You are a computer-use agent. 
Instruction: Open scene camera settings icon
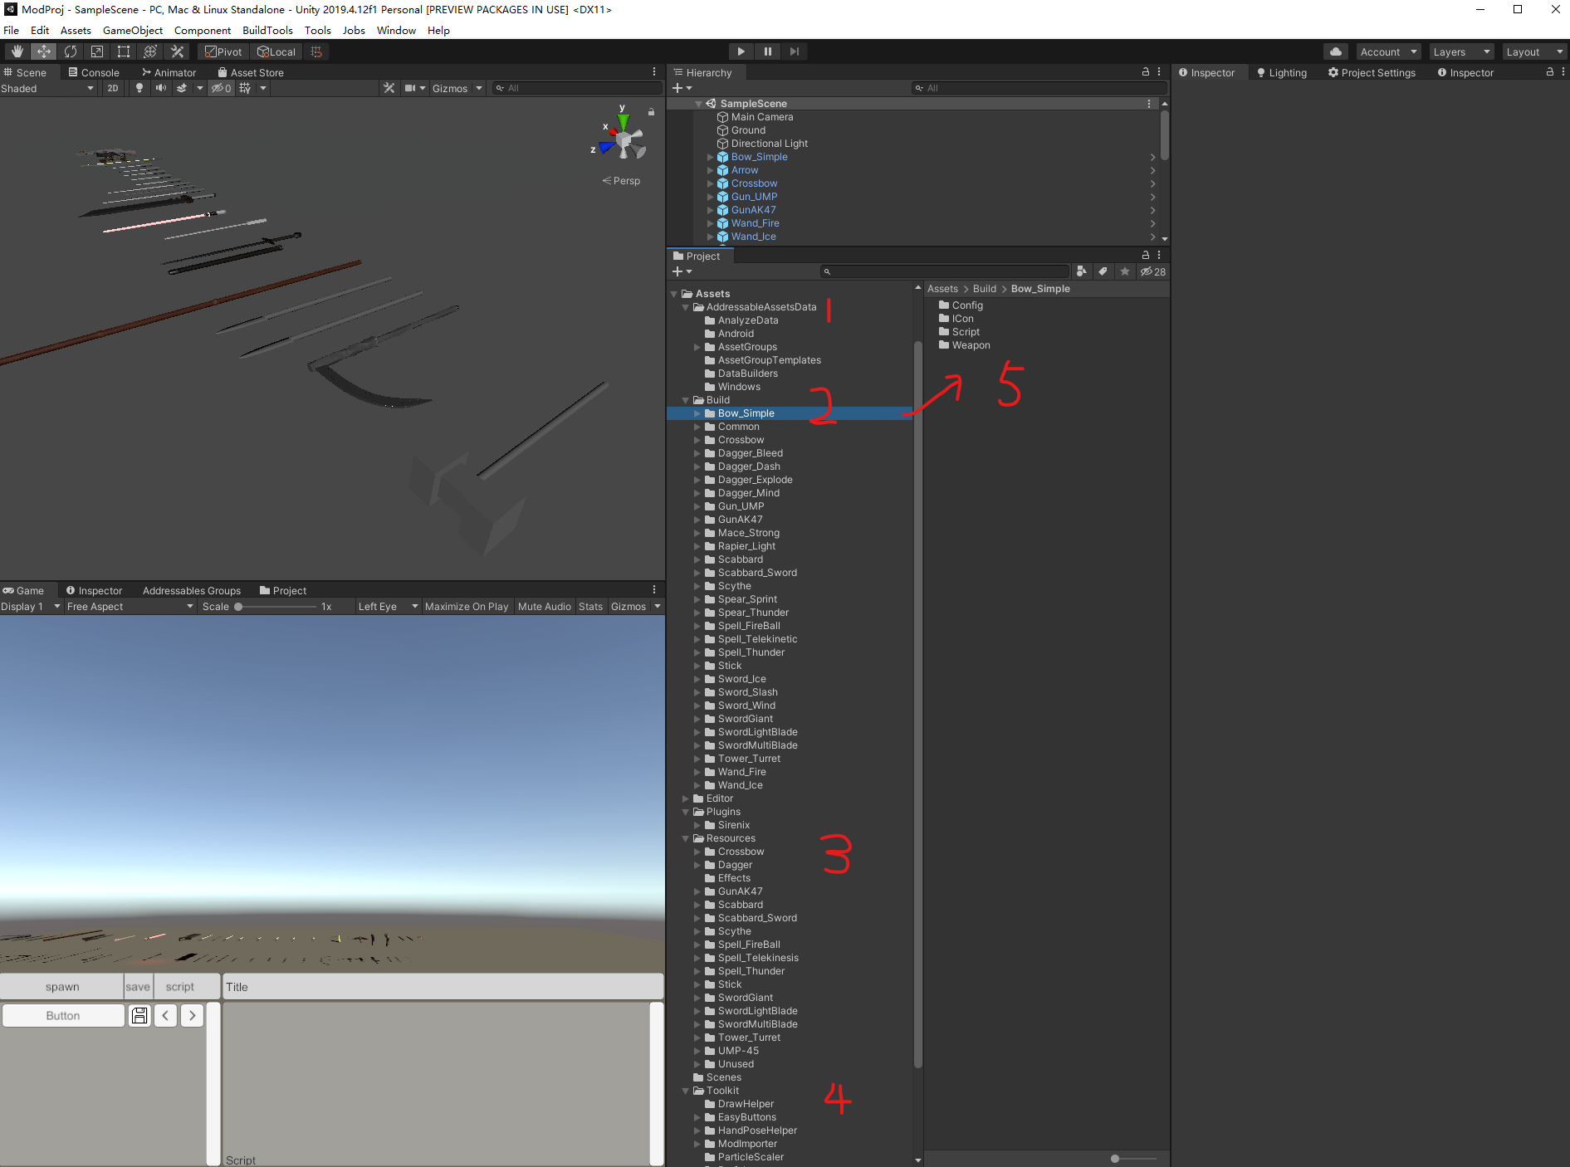410,88
